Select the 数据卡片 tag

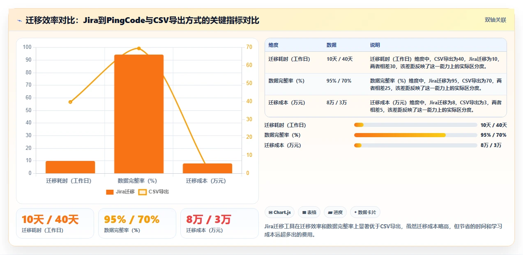[x=365, y=212]
